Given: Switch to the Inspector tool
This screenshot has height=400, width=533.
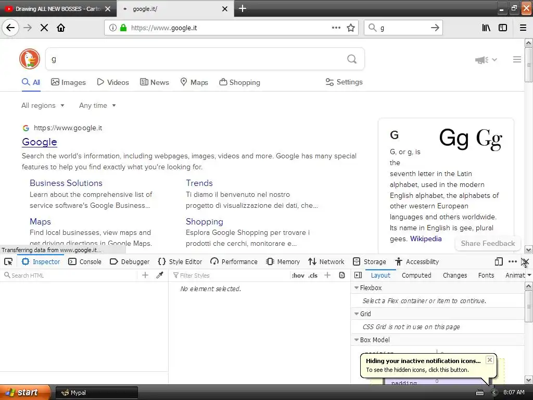Looking at the screenshot, I should (41, 261).
